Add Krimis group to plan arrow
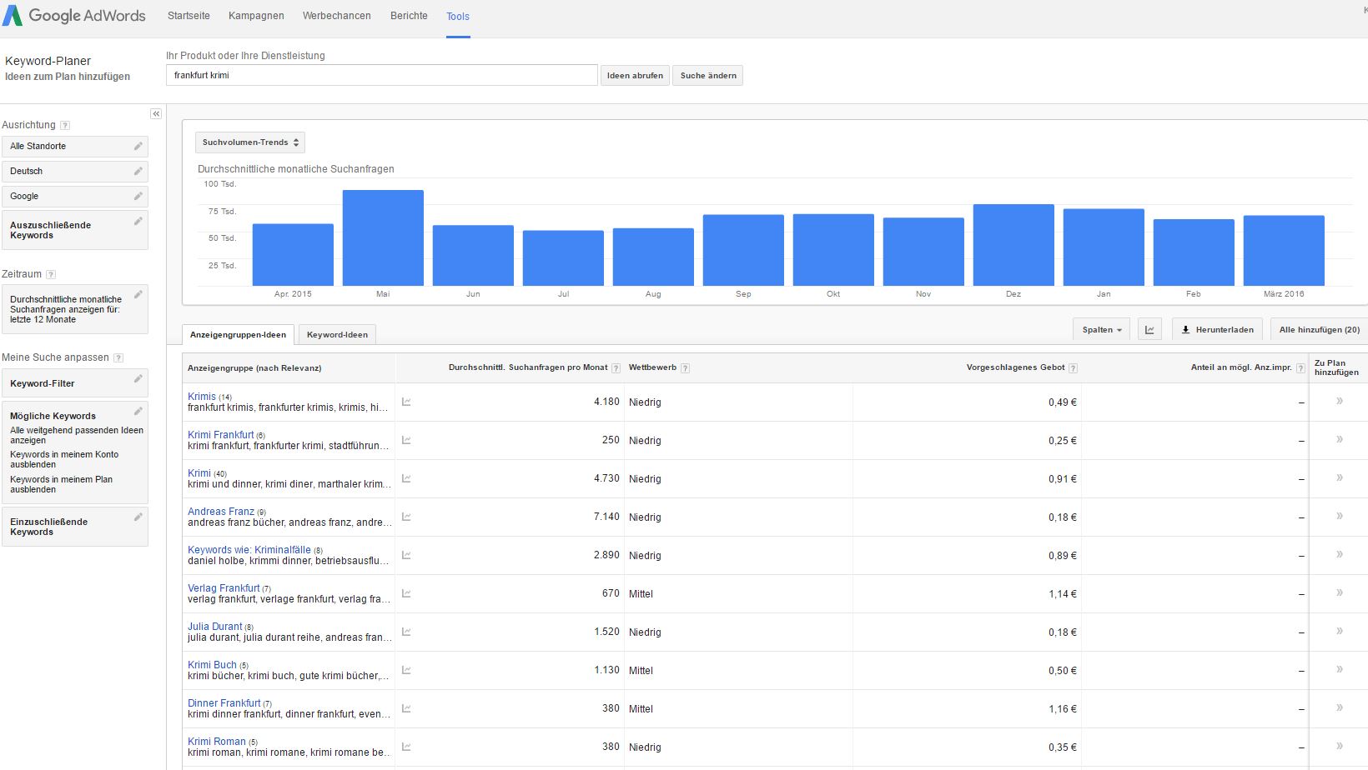 coord(1340,401)
